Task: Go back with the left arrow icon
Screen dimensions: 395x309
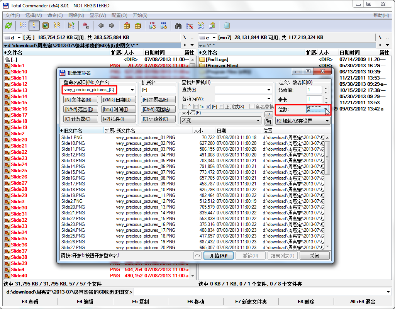Action: 101,25
